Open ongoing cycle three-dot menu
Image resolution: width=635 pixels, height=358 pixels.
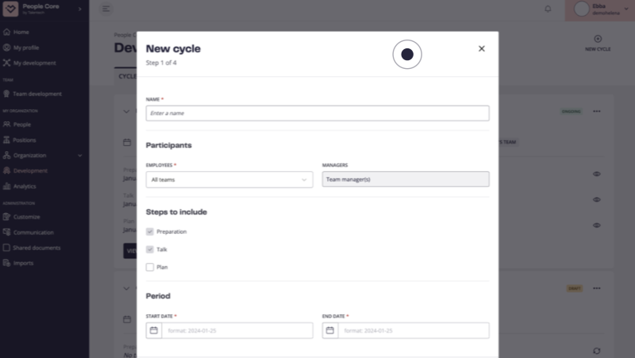(x=597, y=111)
